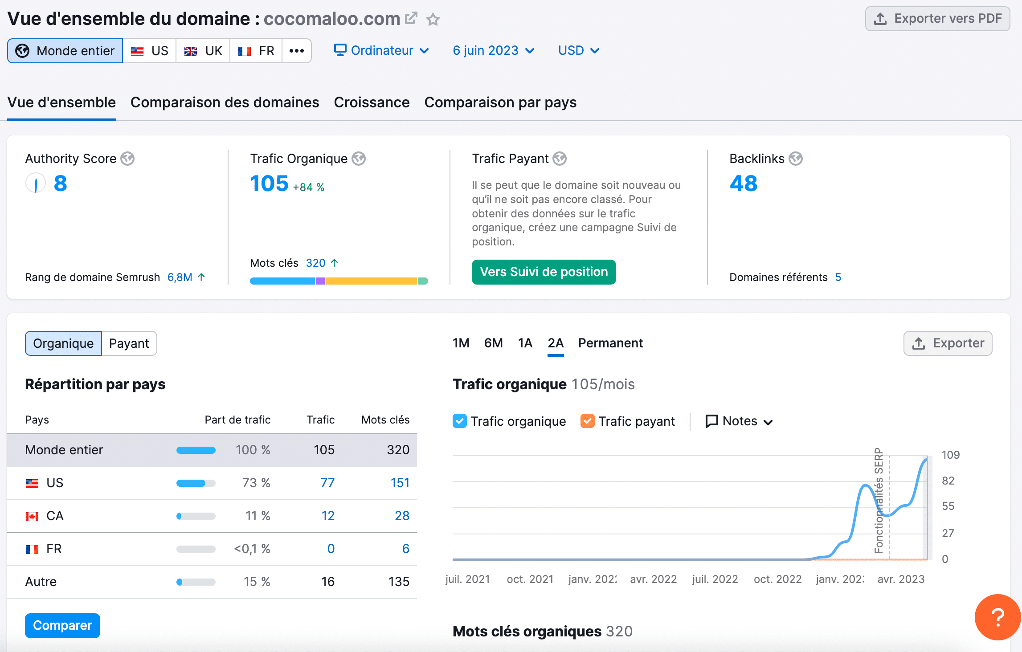Select Organique toggle
The width and height of the screenshot is (1022, 652).
click(63, 343)
